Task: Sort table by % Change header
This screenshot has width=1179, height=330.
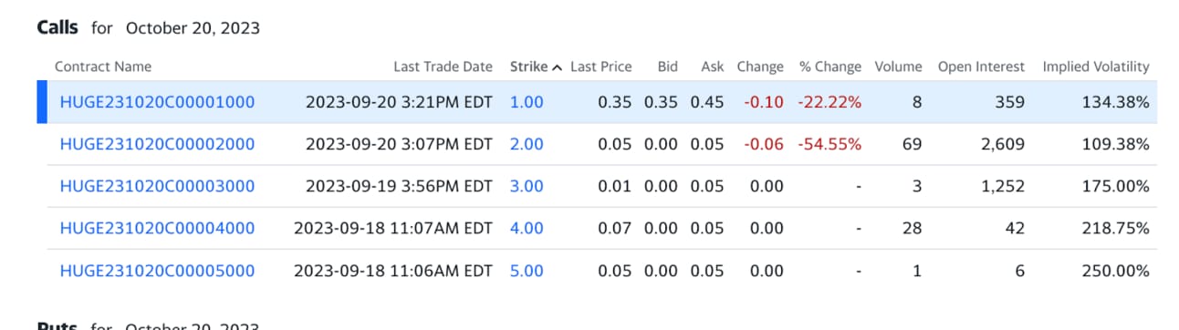Action: pos(830,67)
